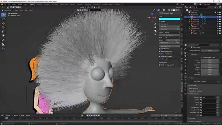This screenshot has height=125, width=222.
Task: Enable the Shadow checkbox
Action: pyautogui.click(x=160, y=22)
